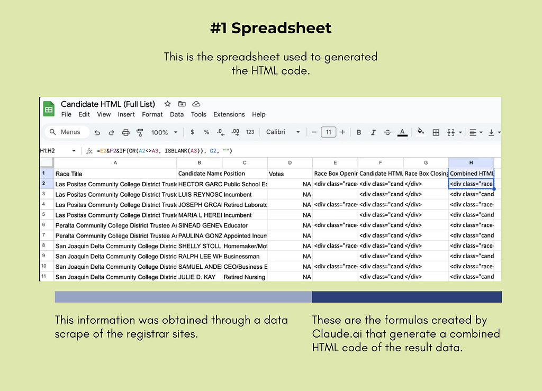Screen dimensions: 542x391
Task: Select the row 6 Peralta Community College cell
Action: pos(115,225)
